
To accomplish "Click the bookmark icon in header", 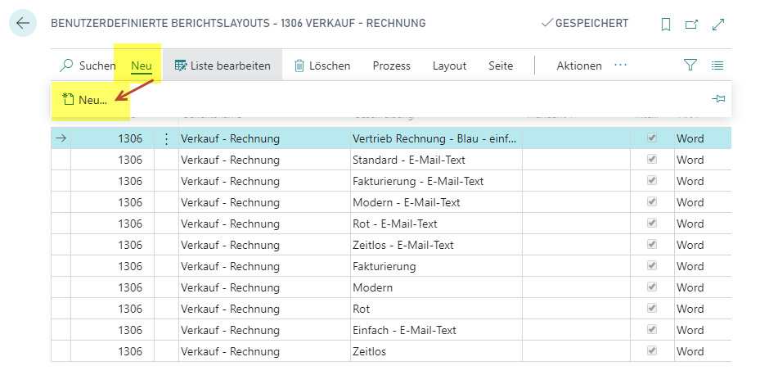I will (665, 25).
